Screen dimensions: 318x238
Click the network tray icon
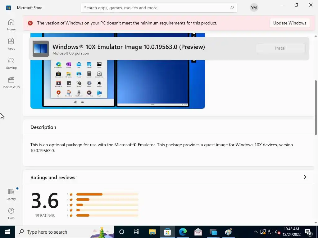270,232
